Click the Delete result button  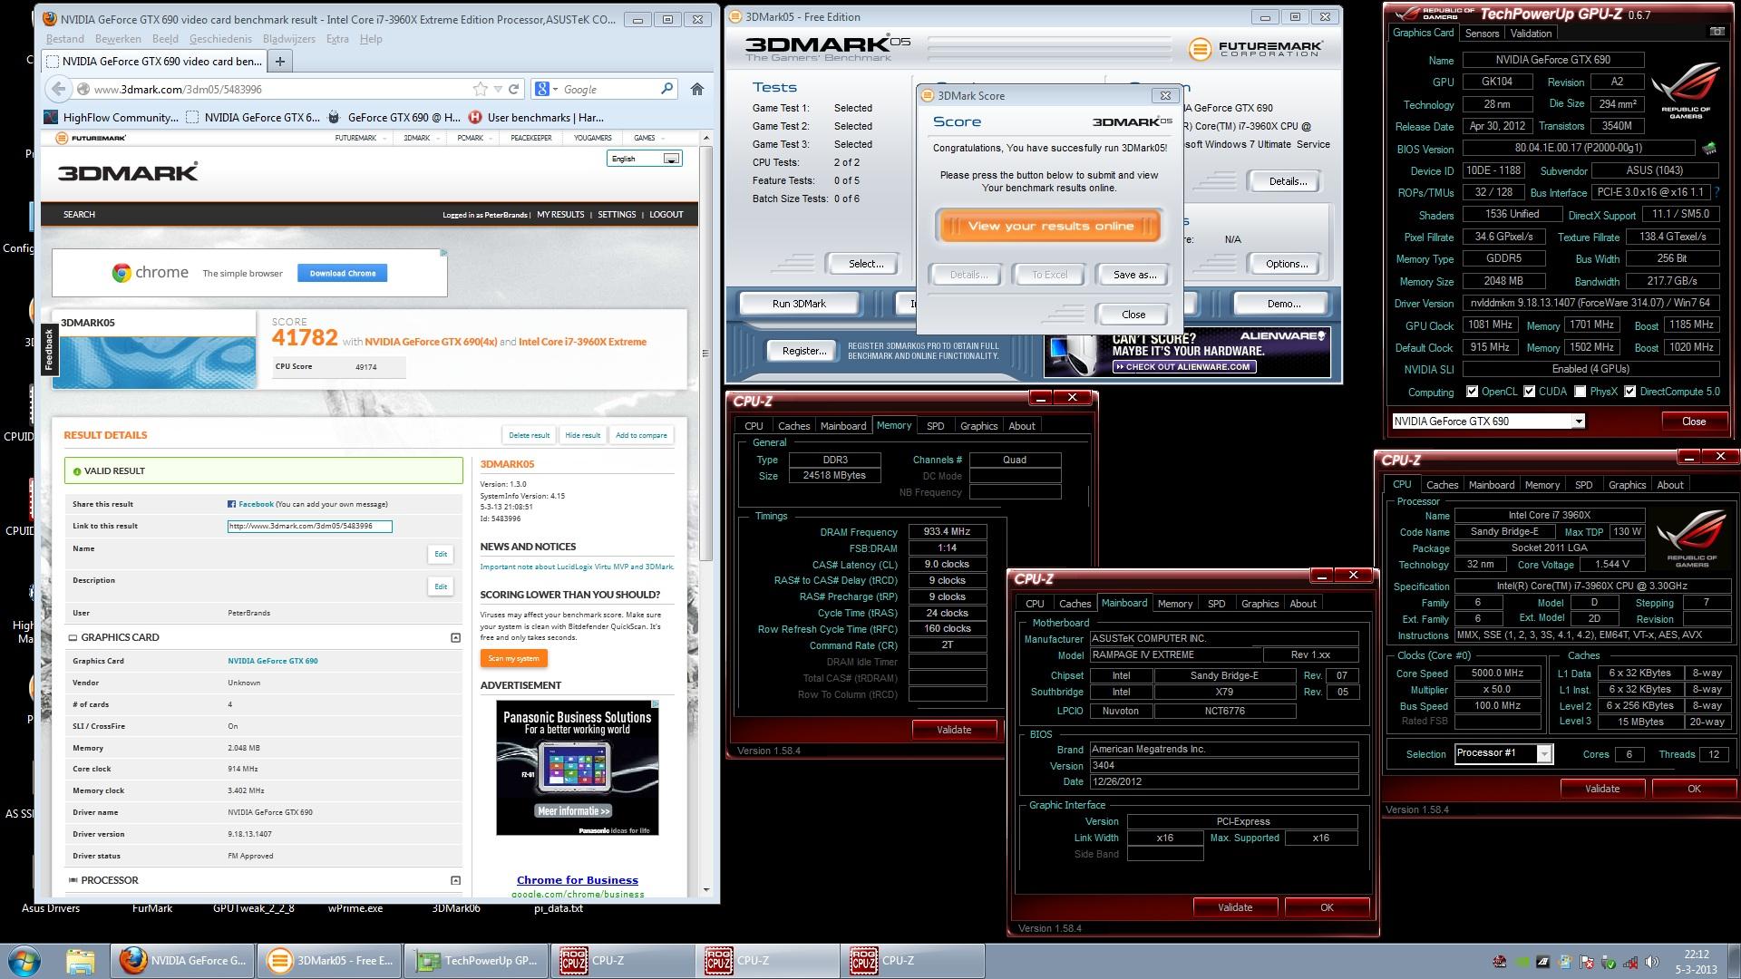point(529,435)
